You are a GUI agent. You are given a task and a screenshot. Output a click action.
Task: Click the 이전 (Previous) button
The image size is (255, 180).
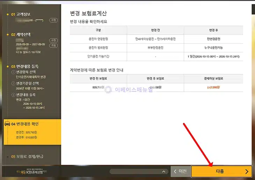(x=181, y=171)
